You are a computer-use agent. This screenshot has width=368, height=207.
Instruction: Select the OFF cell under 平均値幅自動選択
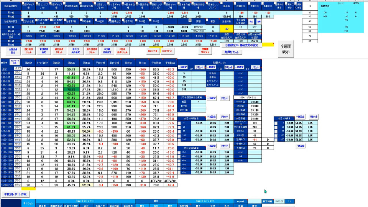(255, 27)
